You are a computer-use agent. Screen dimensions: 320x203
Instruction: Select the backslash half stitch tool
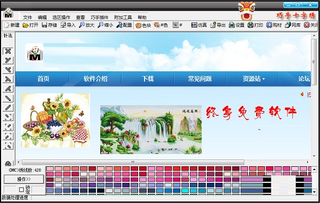(x=8, y=98)
